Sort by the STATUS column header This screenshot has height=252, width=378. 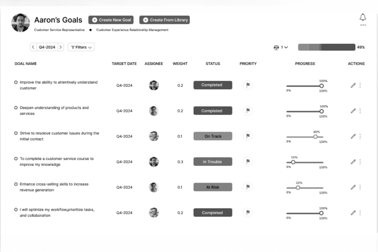213,64
